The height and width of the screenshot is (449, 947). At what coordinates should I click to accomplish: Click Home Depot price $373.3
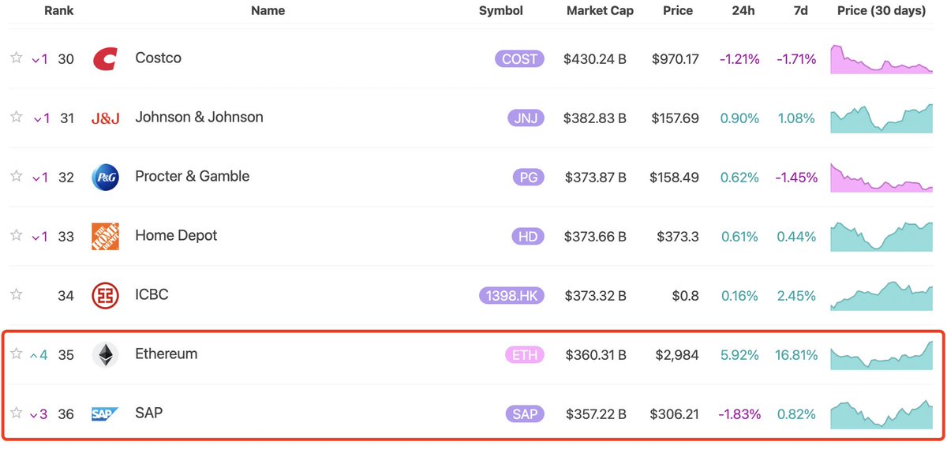coord(678,237)
